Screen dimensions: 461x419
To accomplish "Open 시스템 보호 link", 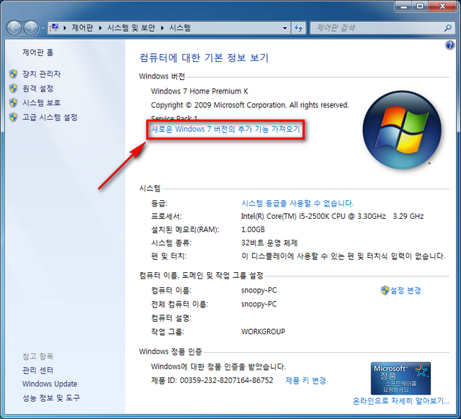I will (x=42, y=102).
